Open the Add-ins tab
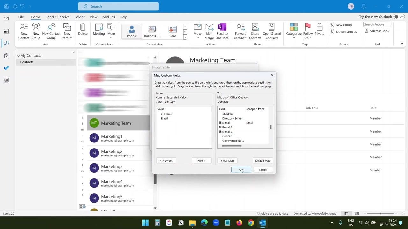This screenshot has height=229, width=408. 108,17
